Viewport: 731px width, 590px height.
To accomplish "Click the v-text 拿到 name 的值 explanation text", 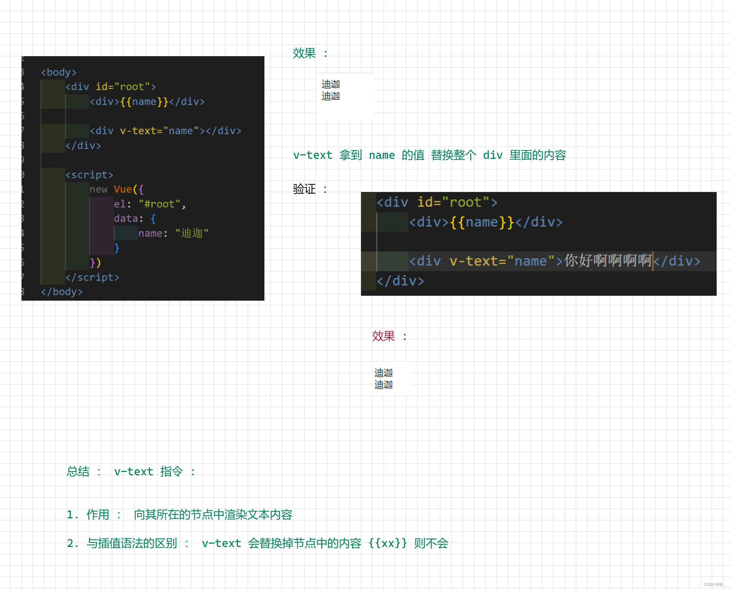I will 429,155.
